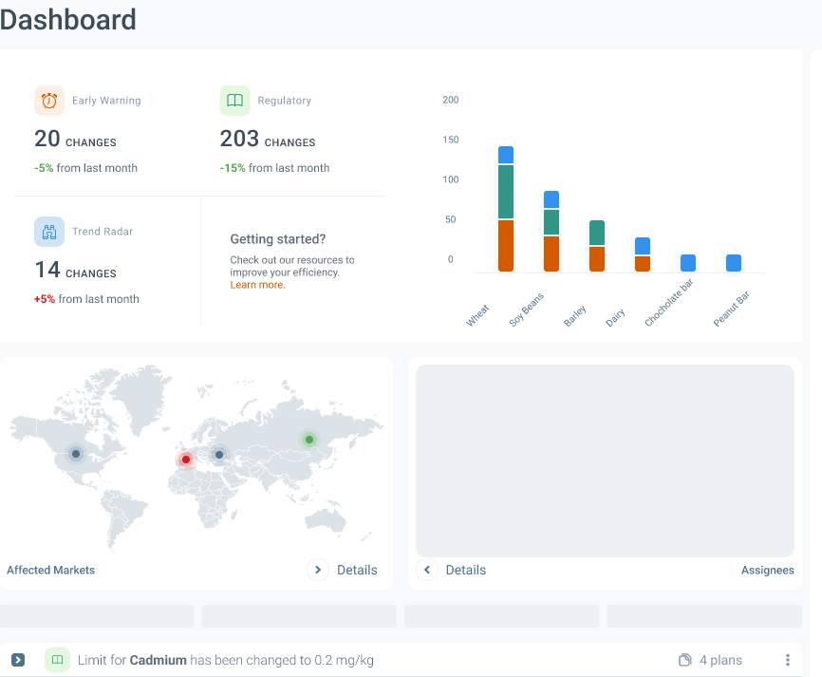The image size is (822, 677).
Task: Click the blue segment of Dairy bar
Action: [x=643, y=246]
